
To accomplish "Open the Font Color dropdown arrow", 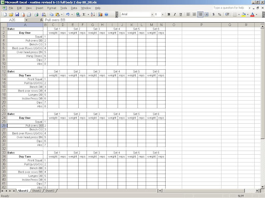I will (257, 14).
